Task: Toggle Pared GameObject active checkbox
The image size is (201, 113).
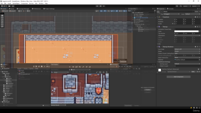Action: pos(162,12)
